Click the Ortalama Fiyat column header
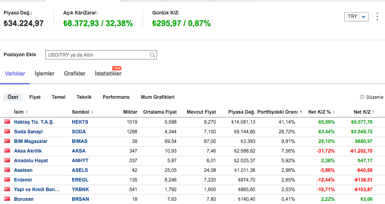This screenshot has height=204, width=385. click(160, 112)
